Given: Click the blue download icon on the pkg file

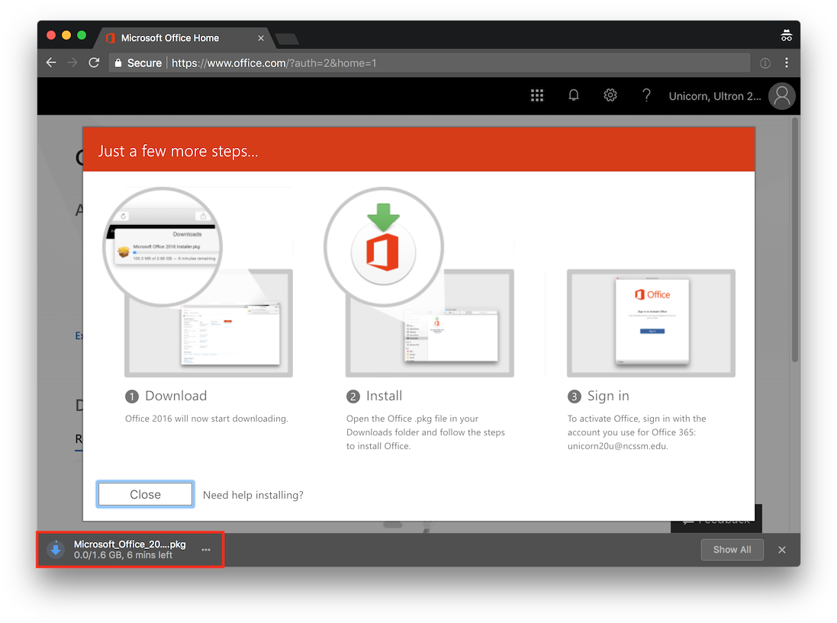Looking at the screenshot, I should 55,549.
